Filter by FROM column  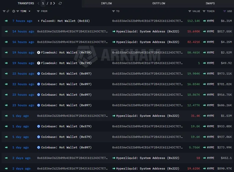pyautogui.click(x=38, y=11)
